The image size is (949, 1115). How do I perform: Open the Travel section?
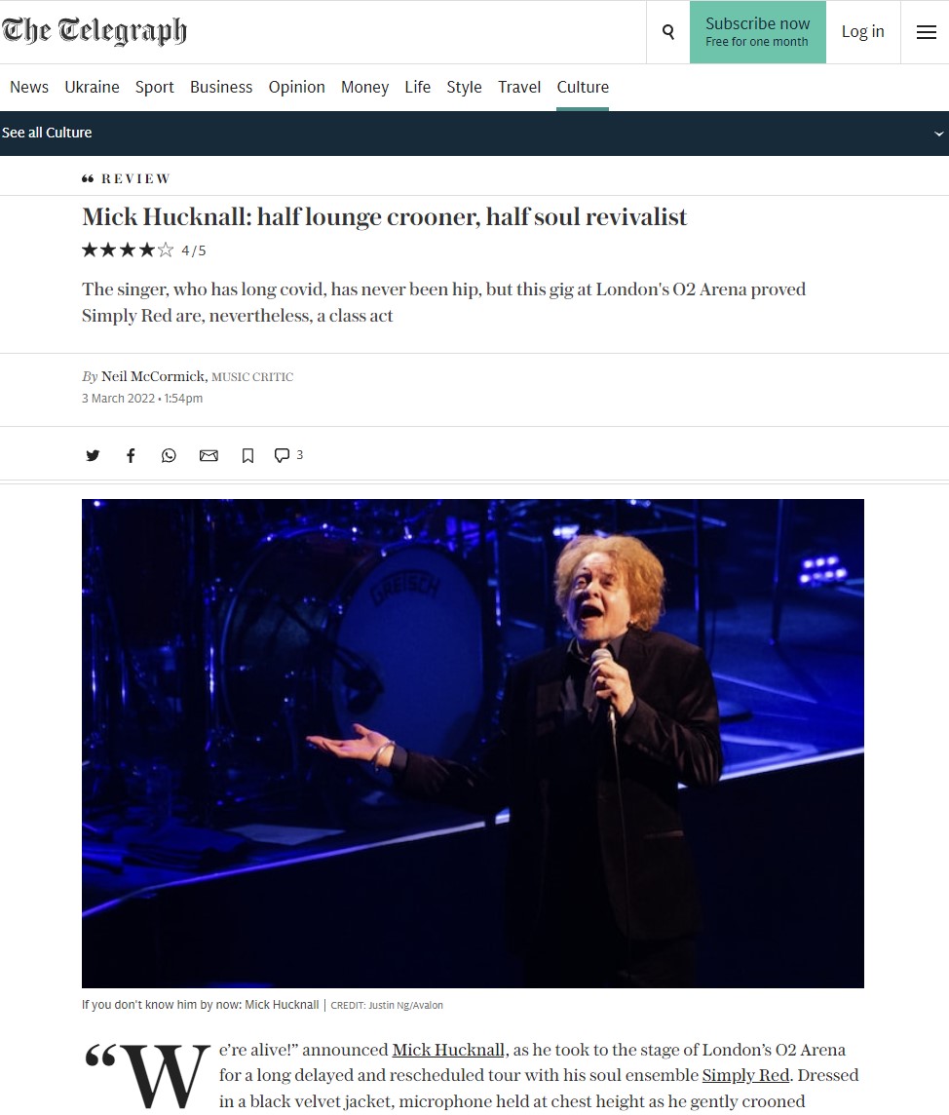[x=519, y=88]
